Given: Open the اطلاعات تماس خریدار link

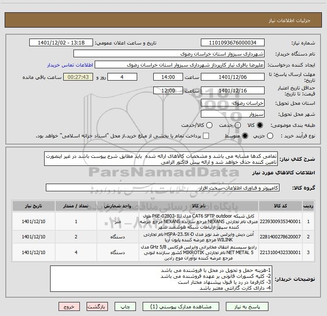Looking at the screenshot, I should pos(70,65).
